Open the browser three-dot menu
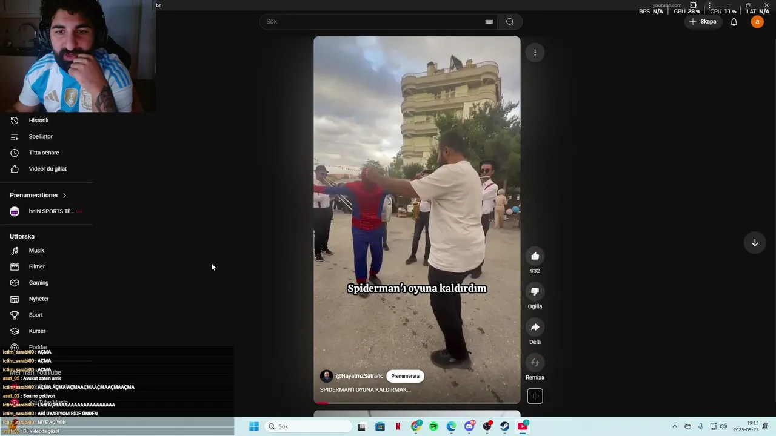This screenshot has width=776, height=436. (709, 5)
